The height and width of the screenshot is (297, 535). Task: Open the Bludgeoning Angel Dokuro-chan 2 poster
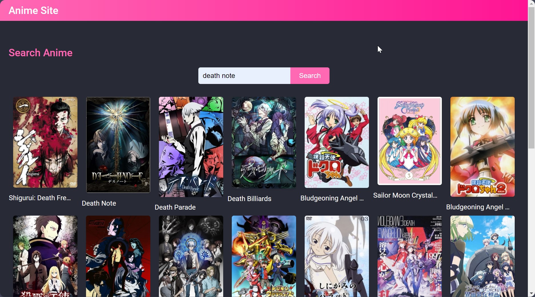(x=482, y=147)
